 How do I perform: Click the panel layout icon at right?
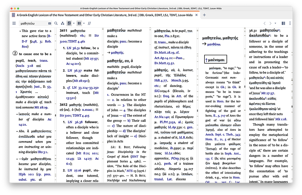click(x=283, y=23)
